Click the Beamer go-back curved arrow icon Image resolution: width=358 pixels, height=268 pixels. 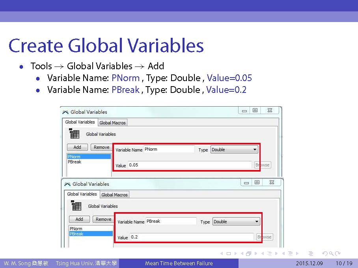click(325, 254)
